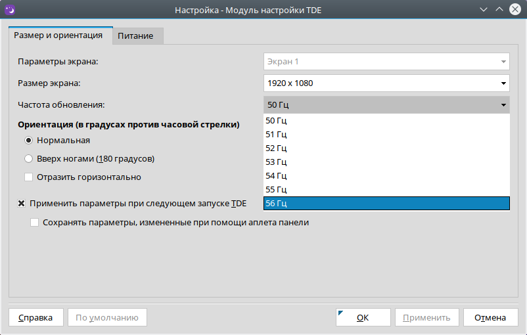This screenshot has width=527, height=335.
Task: Open the Размер и ориентация tab
Action: [x=58, y=35]
